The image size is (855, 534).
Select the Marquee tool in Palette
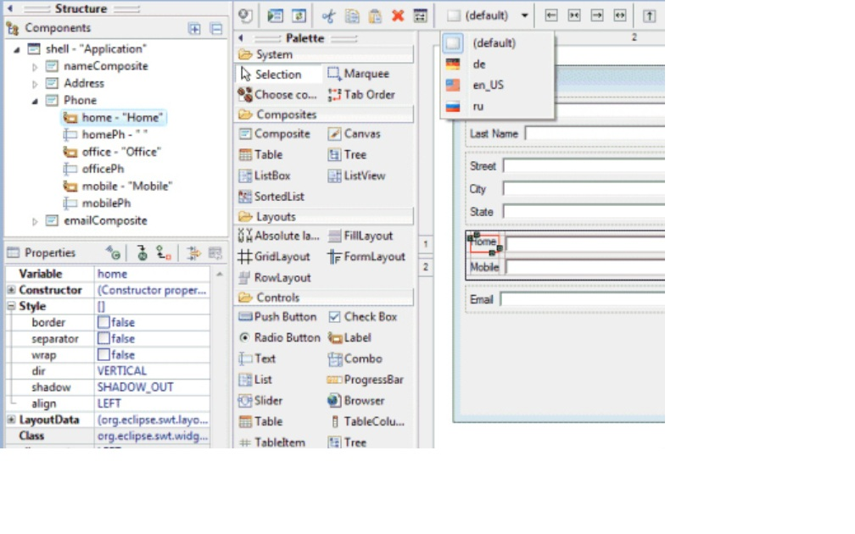(359, 74)
